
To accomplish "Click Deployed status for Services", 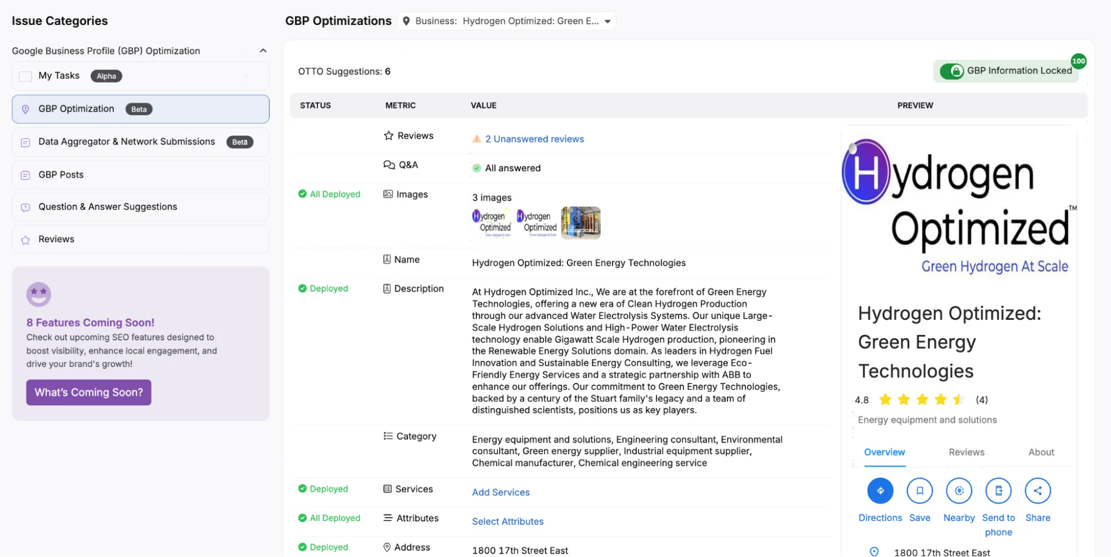I will tap(323, 489).
